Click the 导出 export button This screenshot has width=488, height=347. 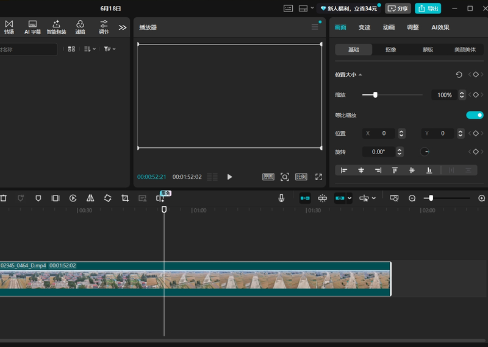(x=428, y=9)
